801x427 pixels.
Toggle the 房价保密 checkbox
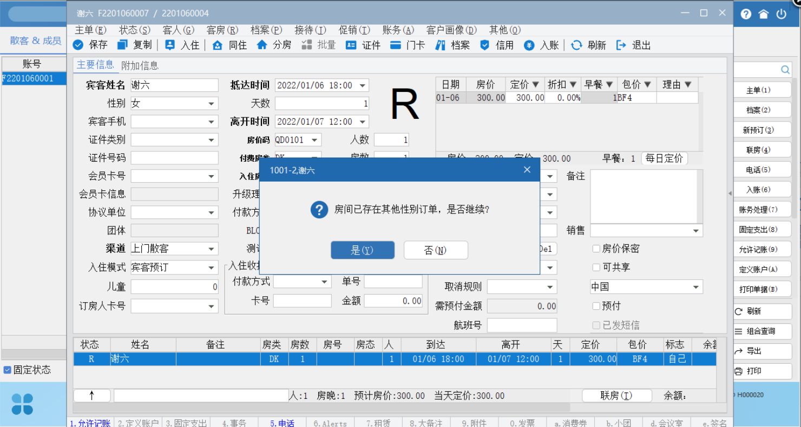pyautogui.click(x=596, y=249)
